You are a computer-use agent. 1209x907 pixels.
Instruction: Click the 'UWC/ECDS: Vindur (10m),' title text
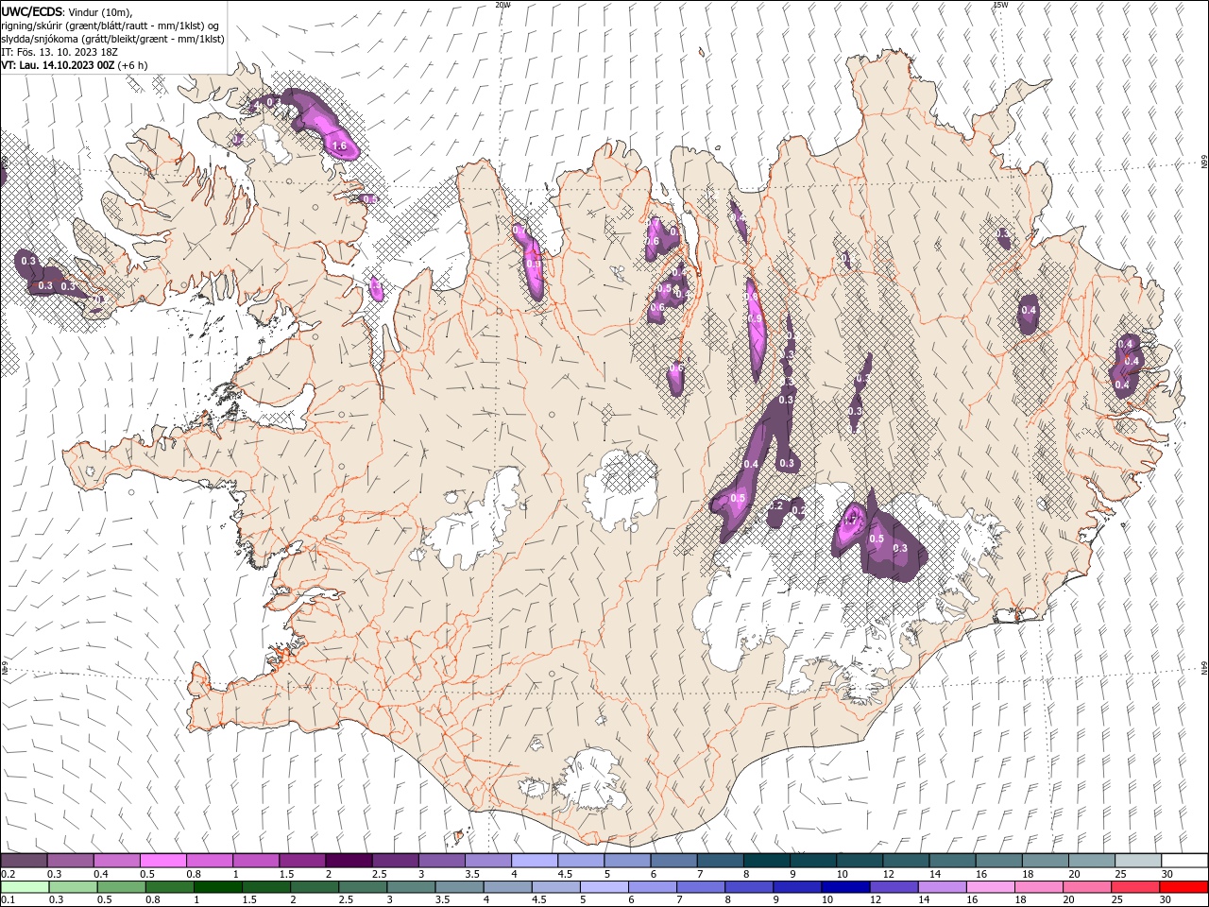click(x=66, y=11)
